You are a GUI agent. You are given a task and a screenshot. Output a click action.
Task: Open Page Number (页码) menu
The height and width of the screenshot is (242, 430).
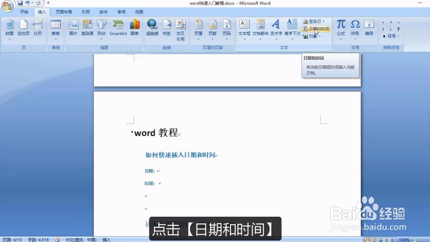[227, 30]
